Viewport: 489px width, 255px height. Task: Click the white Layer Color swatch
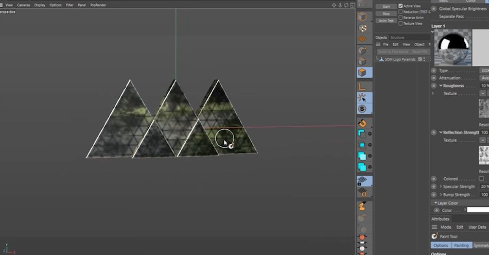coord(478,210)
